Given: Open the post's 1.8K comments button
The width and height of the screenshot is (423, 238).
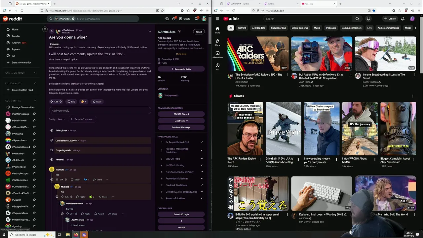Looking at the screenshot, I should 71,102.
